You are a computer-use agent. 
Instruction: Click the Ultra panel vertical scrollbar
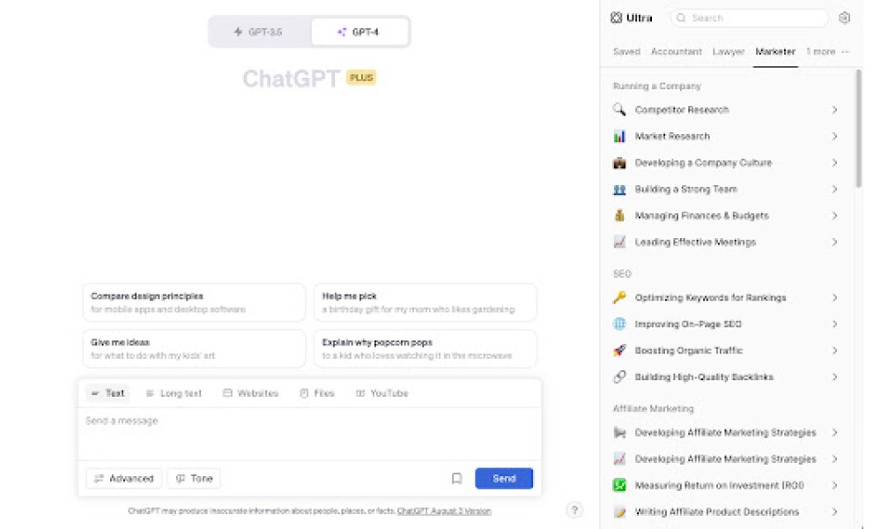pos(858,128)
